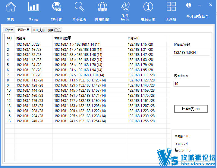Open 飞传 beta bird icon
The image size is (217, 168).
[x=125, y=7]
